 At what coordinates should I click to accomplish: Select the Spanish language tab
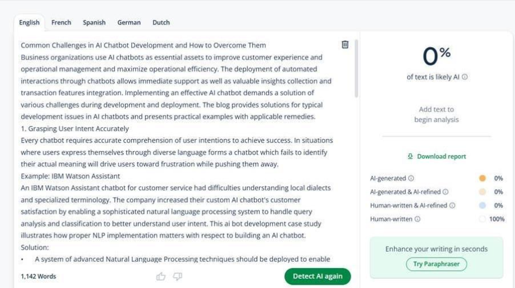point(94,23)
